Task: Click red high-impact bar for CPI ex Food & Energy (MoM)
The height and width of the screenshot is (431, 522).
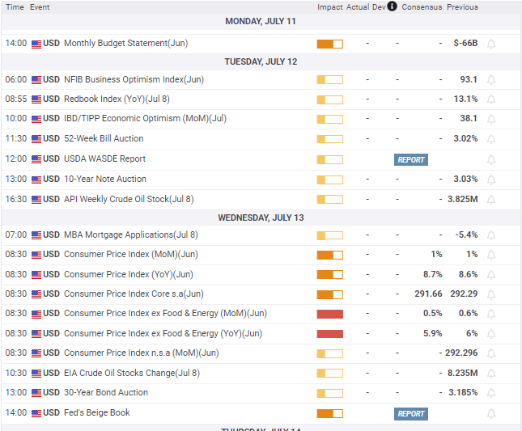Action: point(329,314)
